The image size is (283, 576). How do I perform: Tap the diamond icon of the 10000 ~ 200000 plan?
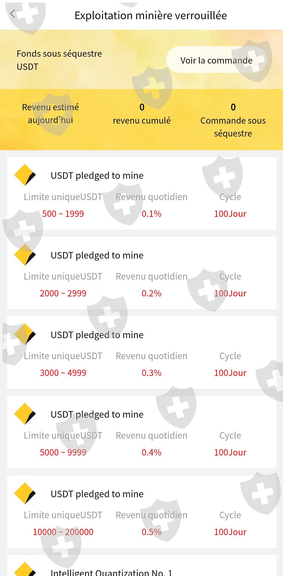click(x=25, y=493)
